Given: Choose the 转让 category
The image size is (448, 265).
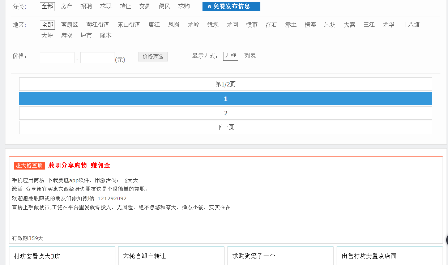Looking at the screenshot, I should pos(125,7).
